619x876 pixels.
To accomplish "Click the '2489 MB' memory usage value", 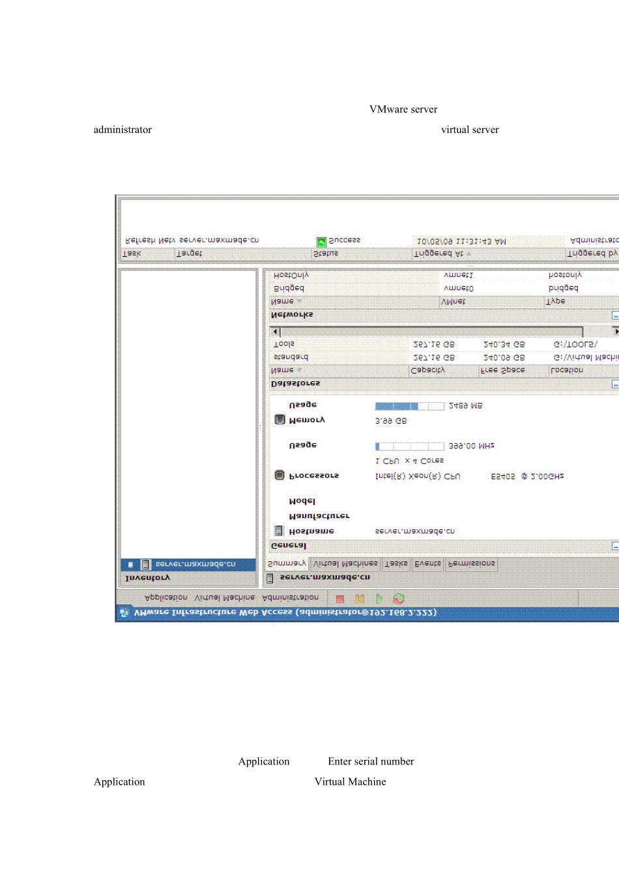I will [x=465, y=406].
